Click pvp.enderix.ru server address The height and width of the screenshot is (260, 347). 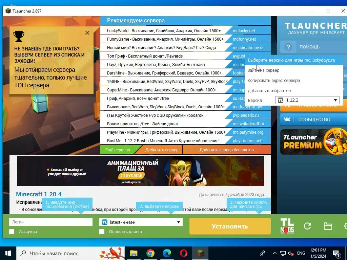tap(246, 115)
